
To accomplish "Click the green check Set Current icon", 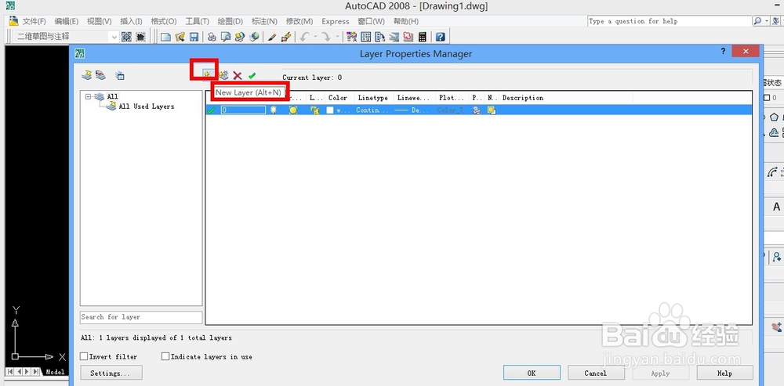I will click(252, 76).
